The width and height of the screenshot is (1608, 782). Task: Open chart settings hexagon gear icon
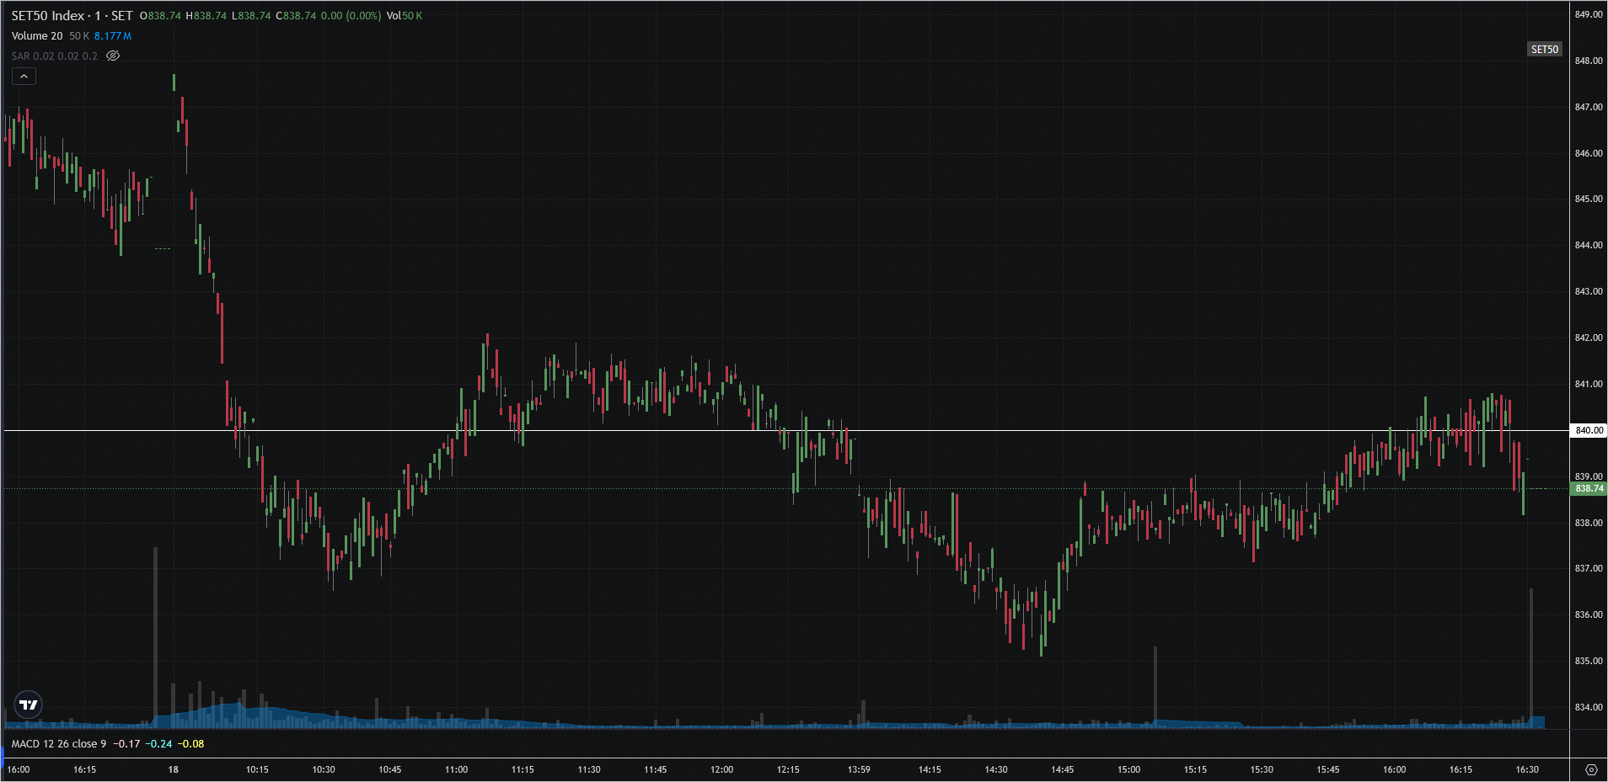pos(1590,769)
